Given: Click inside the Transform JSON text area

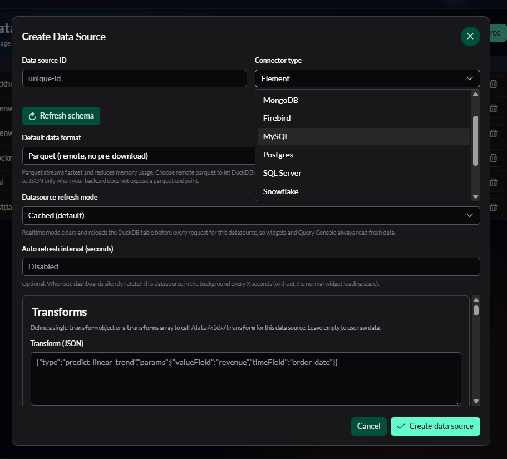Looking at the screenshot, I should tap(246, 378).
